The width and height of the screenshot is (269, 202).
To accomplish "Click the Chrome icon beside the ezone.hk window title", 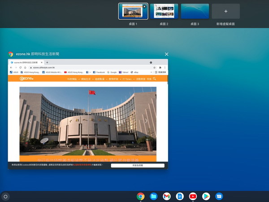I will [x=11, y=54].
